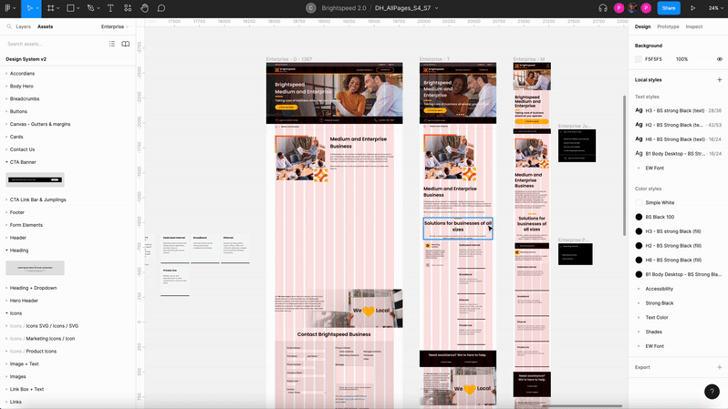Screen dimensions: 728x409
Task: Expand the Strong Black color folder
Action: (639, 303)
